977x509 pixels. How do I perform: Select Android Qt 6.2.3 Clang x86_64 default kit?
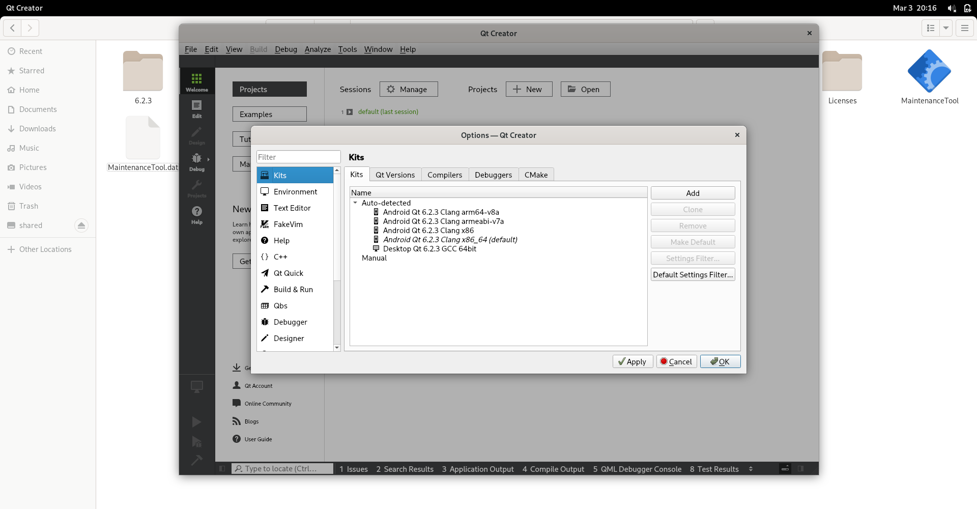(x=450, y=240)
